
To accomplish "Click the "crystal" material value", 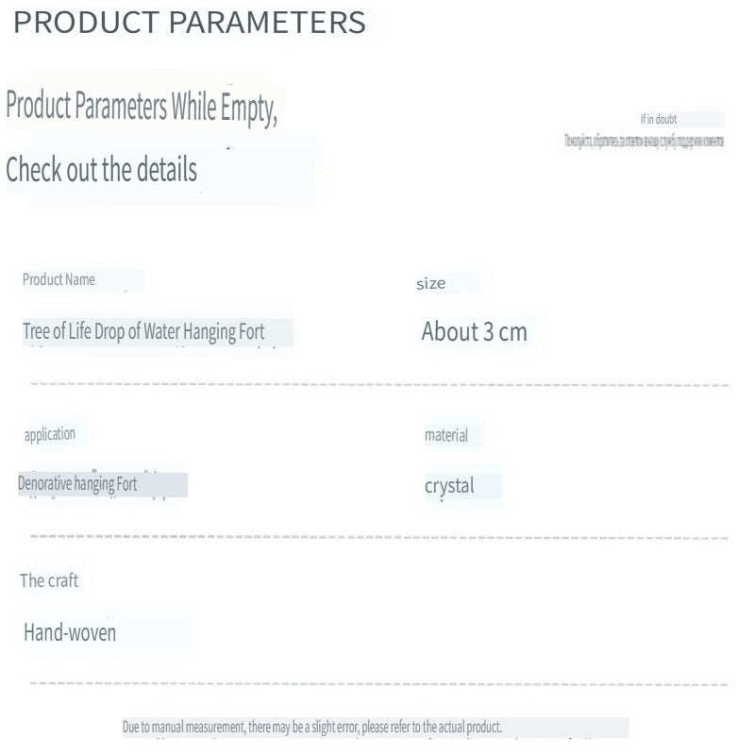I will [449, 486].
